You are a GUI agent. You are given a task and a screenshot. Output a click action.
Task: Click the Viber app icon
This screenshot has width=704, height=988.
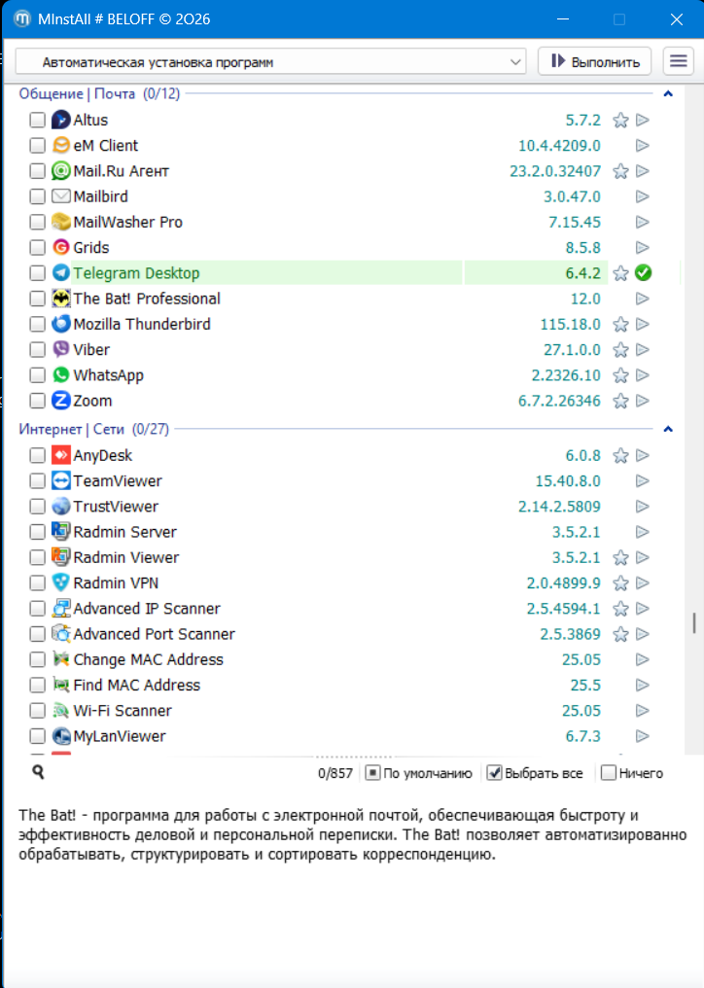pyautogui.click(x=60, y=350)
